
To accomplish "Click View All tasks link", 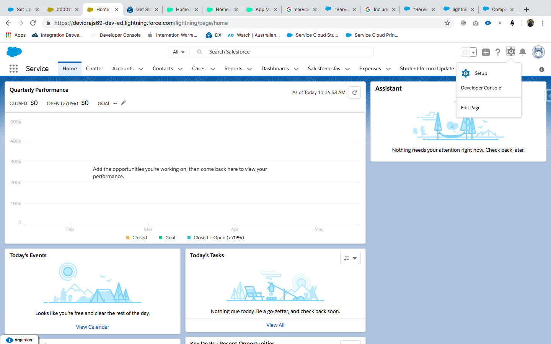I will click(x=275, y=325).
